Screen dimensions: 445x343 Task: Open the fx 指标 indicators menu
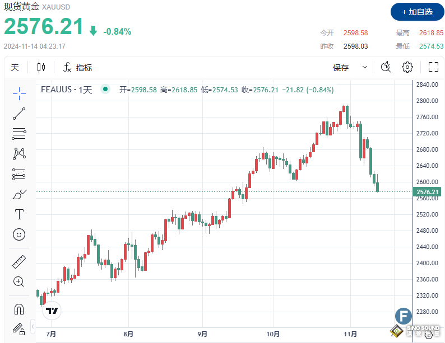coord(77,67)
